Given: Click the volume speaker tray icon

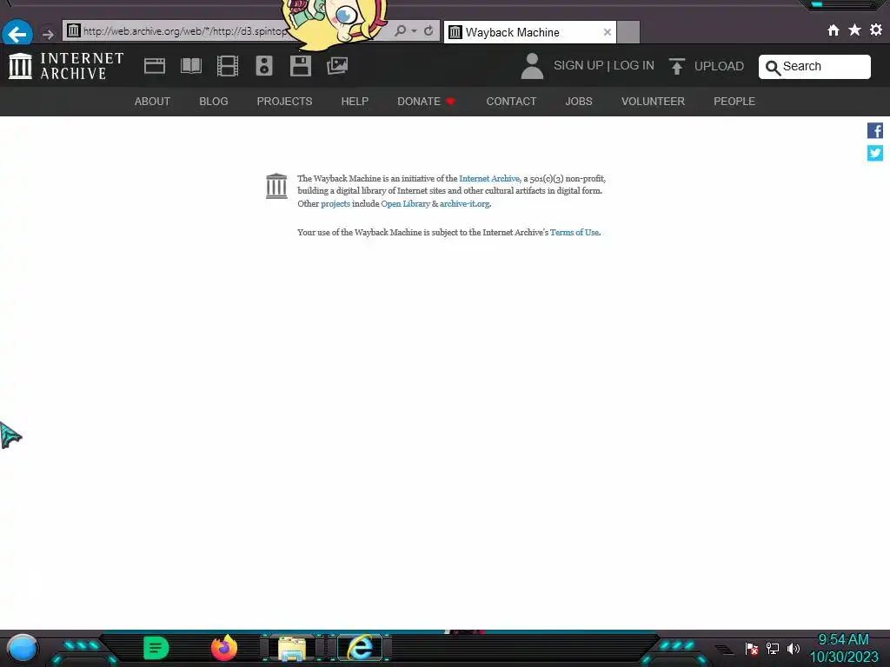Looking at the screenshot, I should 793,648.
